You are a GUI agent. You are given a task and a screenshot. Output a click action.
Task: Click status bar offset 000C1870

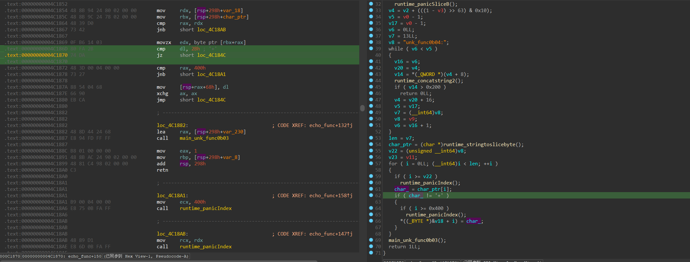[10, 256]
